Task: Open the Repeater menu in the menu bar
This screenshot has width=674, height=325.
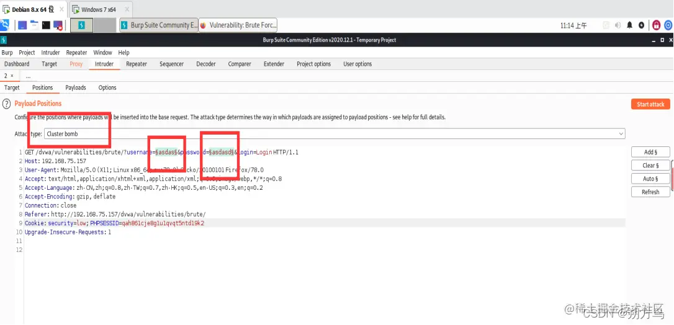Action: coord(76,52)
